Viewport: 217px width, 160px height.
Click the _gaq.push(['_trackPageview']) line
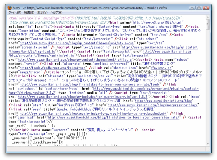click(x=38, y=142)
